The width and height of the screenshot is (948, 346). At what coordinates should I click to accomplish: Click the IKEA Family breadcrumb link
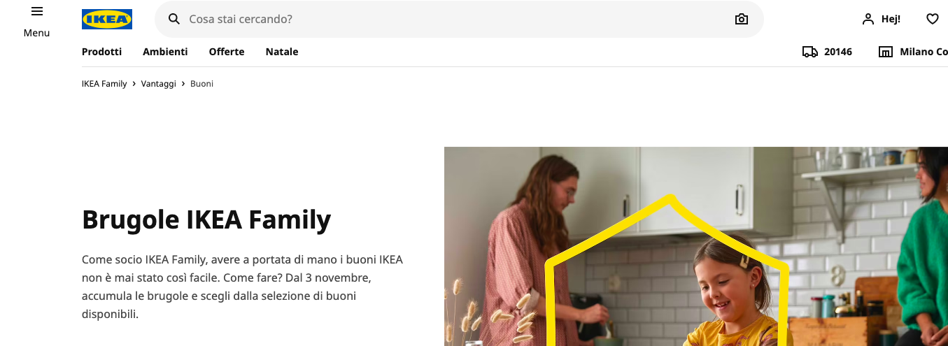point(104,84)
